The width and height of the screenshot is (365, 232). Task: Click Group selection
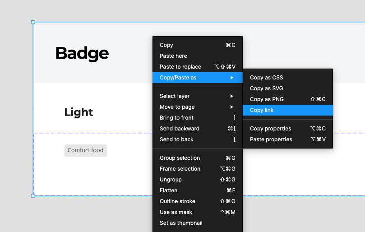[198, 158]
